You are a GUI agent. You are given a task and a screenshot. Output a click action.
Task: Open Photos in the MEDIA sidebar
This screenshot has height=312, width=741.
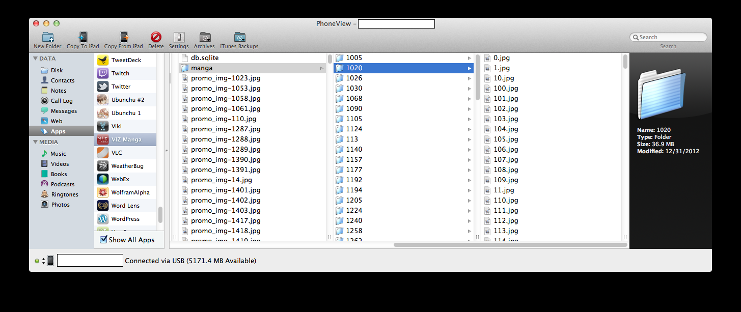point(60,205)
